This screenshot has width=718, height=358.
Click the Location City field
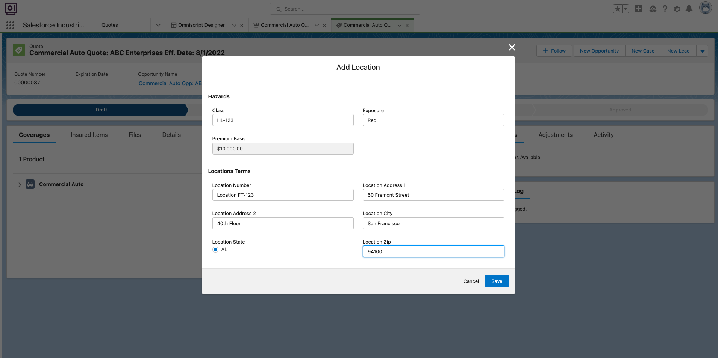(433, 223)
